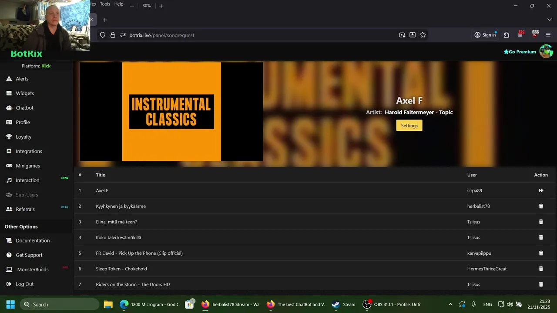
Task: Open the Help menu
Action: click(x=119, y=4)
